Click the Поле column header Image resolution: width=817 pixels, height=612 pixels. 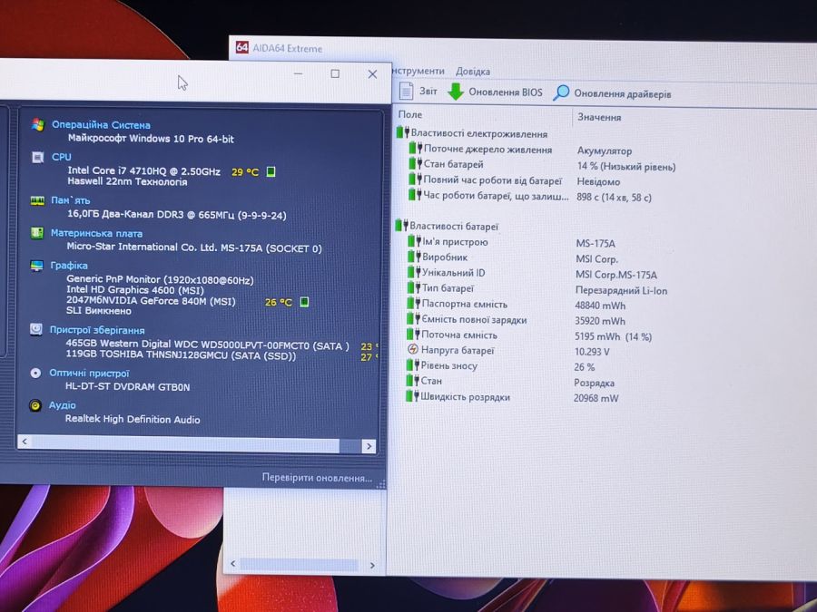(410, 114)
